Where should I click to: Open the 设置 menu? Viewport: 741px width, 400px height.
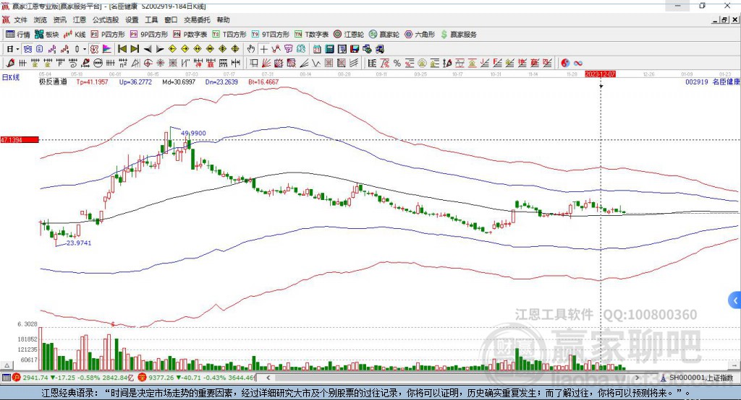click(132, 19)
